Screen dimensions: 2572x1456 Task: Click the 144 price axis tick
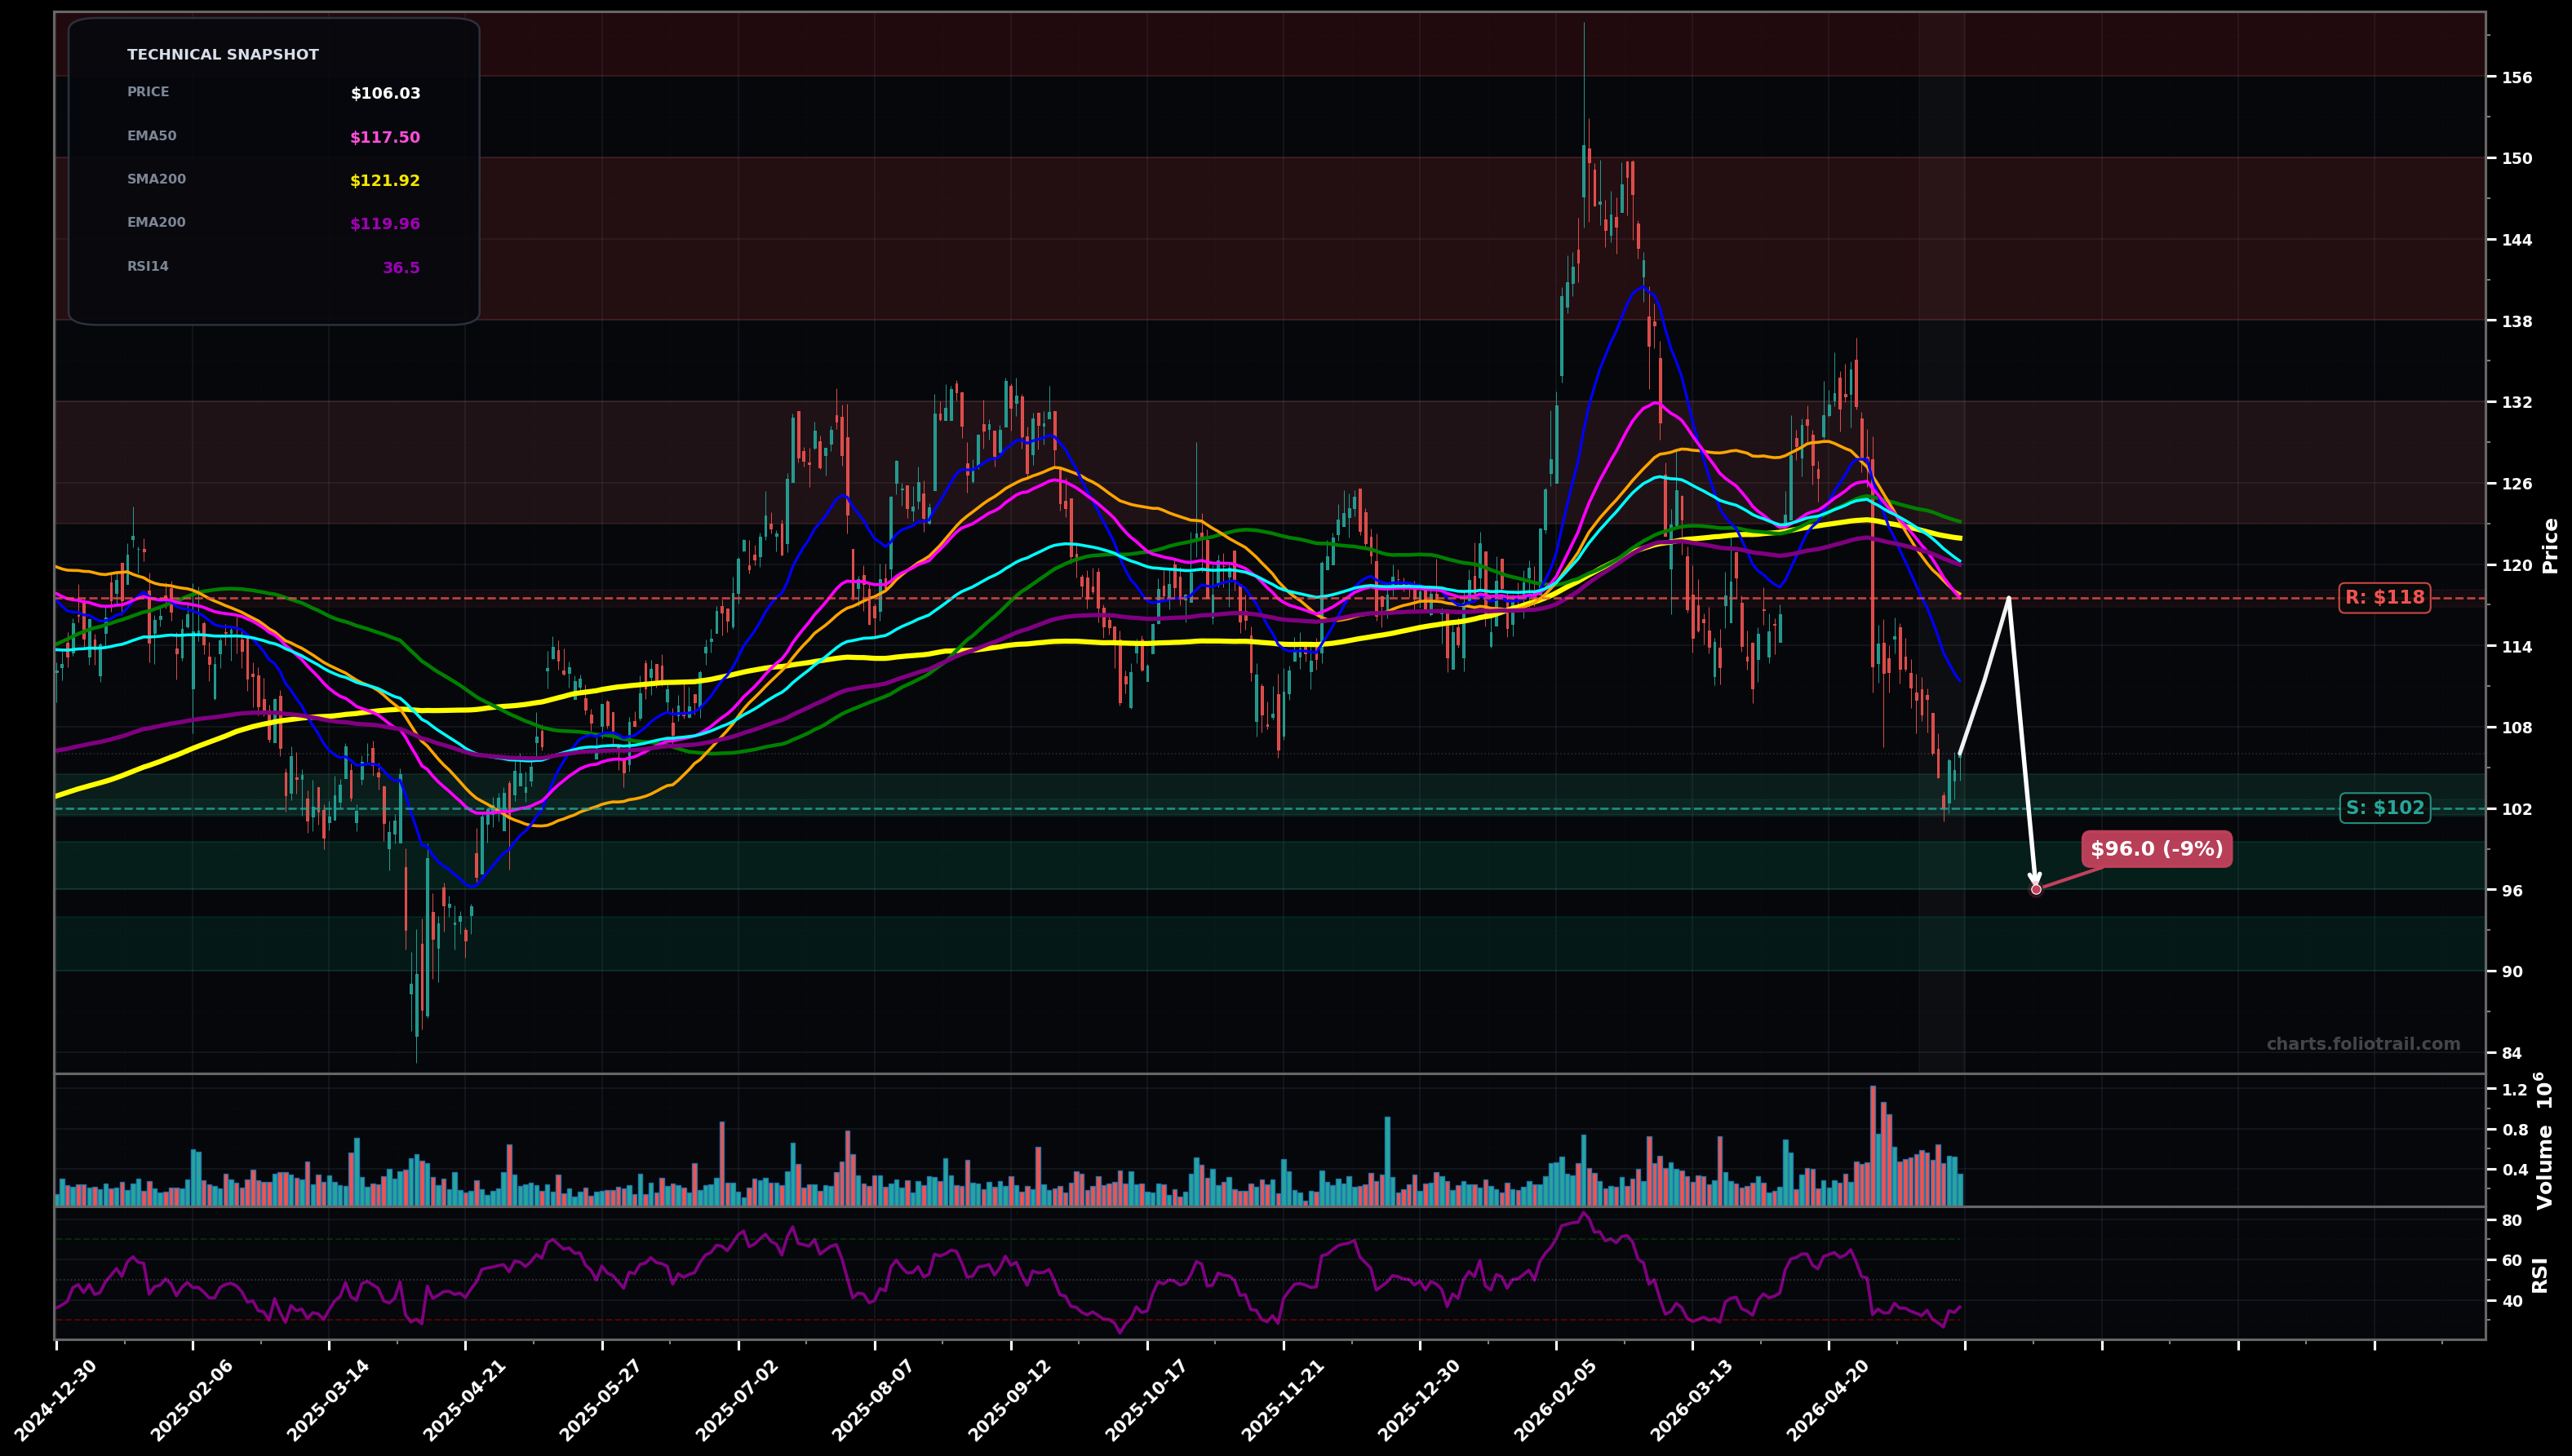pyautogui.click(x=2517, y=240)
